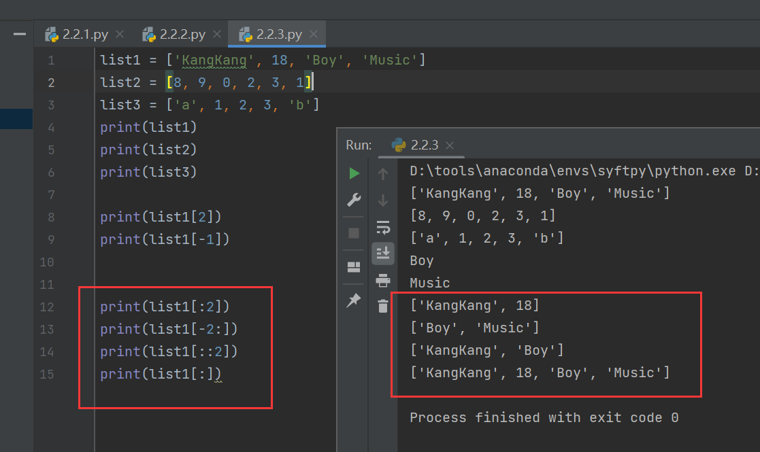
Task: Click print(list1[-2:]) statement
Action: coord(169,328)
